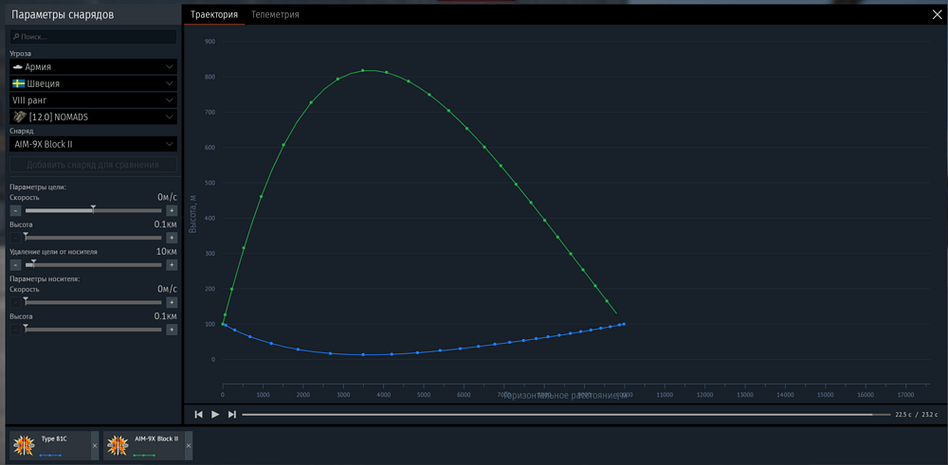
Task: Skip playback to the start
Action: (x=198, y=414)
